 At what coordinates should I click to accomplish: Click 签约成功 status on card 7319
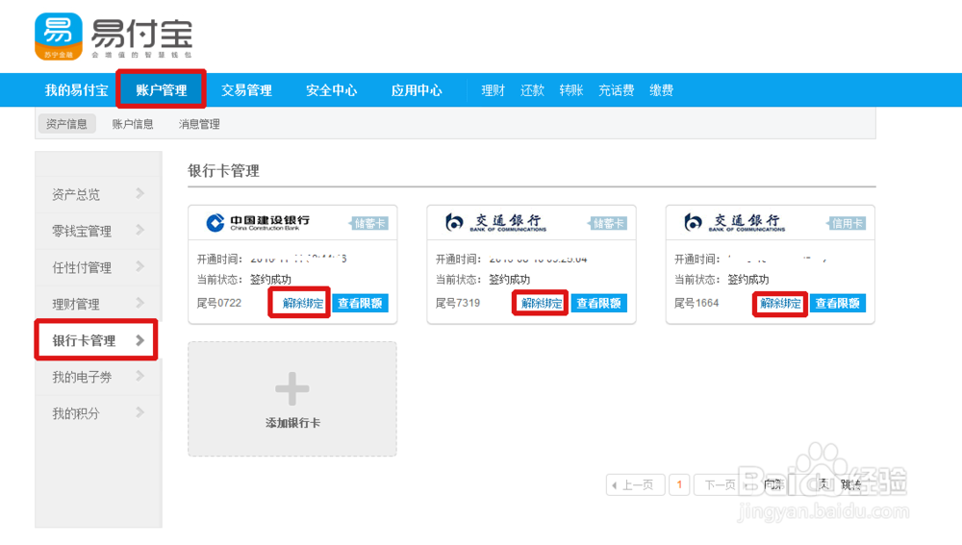click(x=509, y=280)
